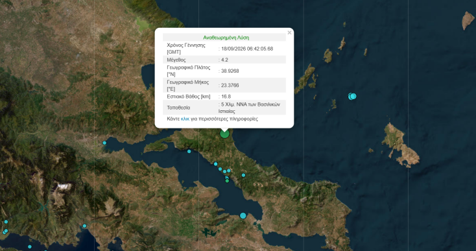The width and height of the screenshot is (476, 251).
Task: Select the 'Τοποθεσία' label
Action: click(178, 108)
